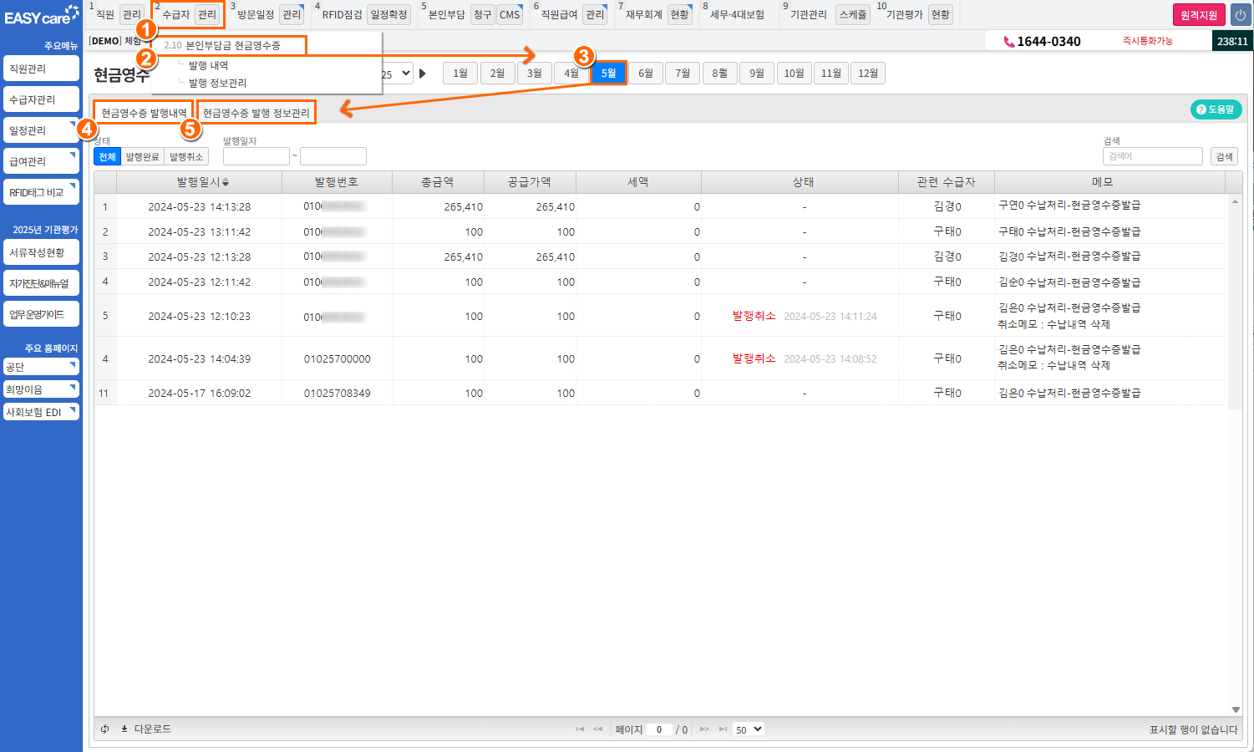Open the 수급자관리 sidebar menu
The image size is (1254, 752).
41,99
